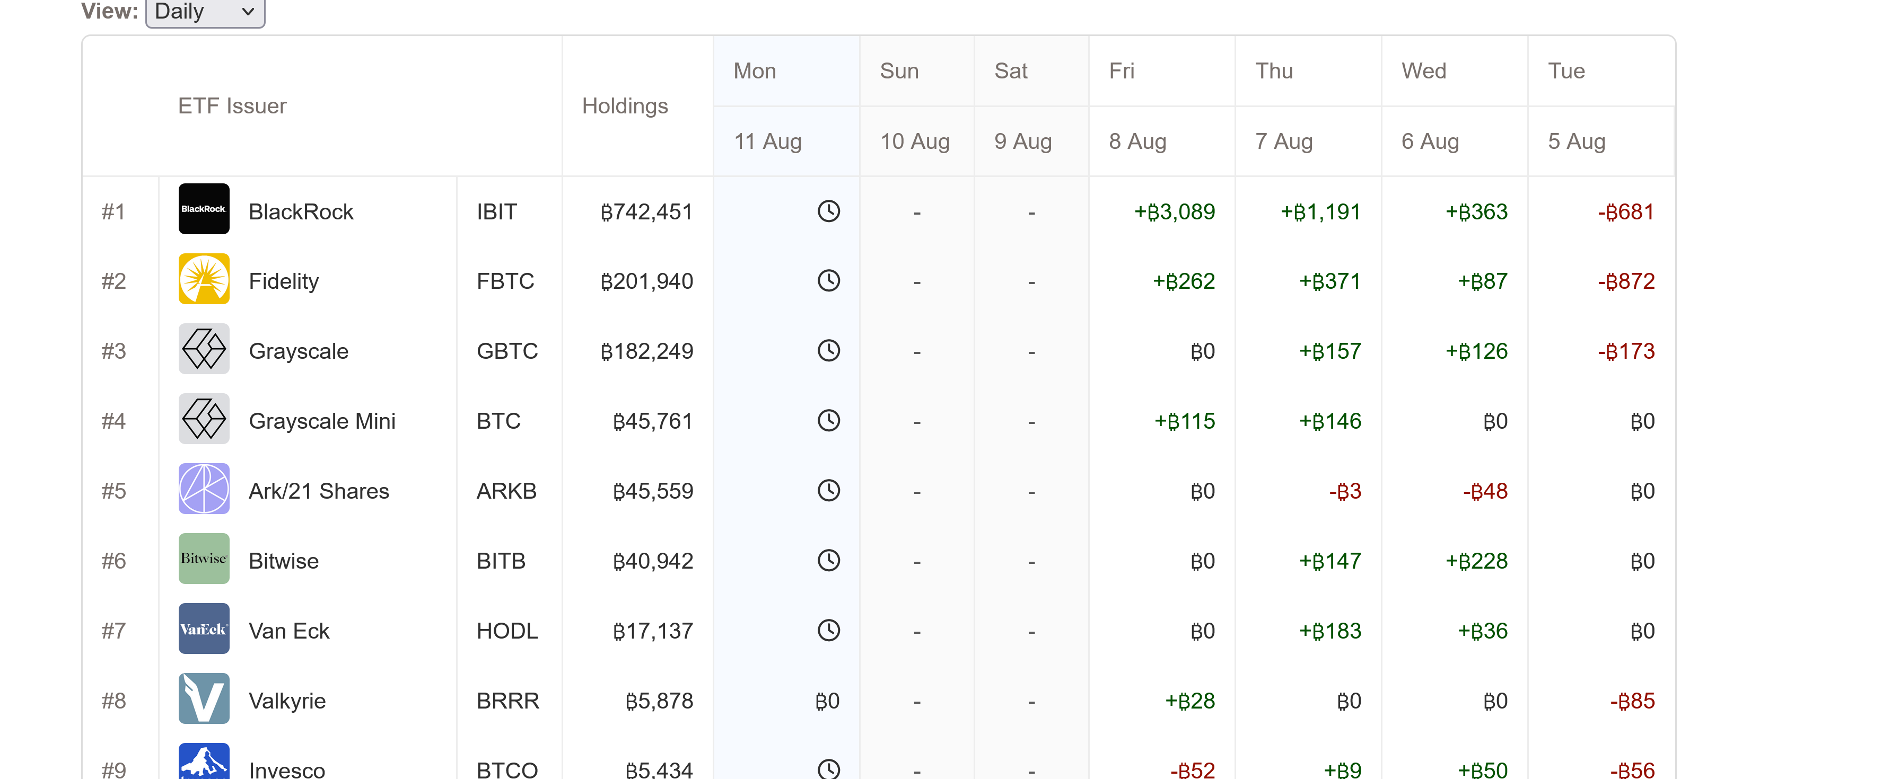1882x779 pixels.
Task: Click the pending clock in Bitwise row
Action: click(x=828, y=561)
